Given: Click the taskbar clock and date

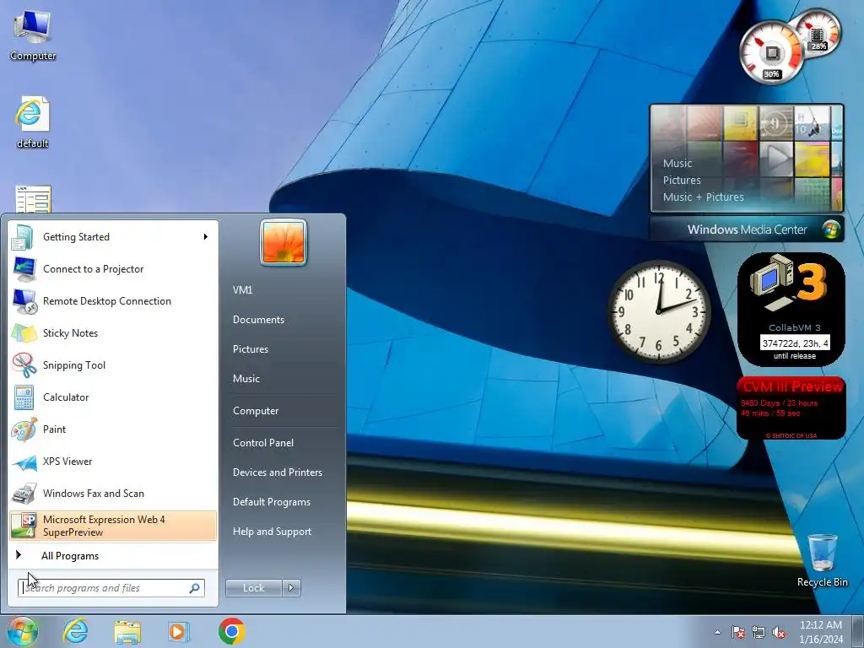Looking at the screenshot, I should (821, 632).
